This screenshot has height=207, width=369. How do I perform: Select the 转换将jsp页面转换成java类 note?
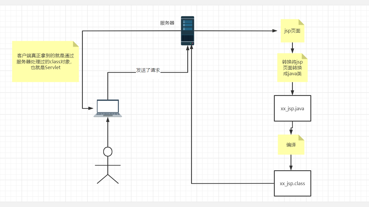pyautogui.click(x=292, y=68)
